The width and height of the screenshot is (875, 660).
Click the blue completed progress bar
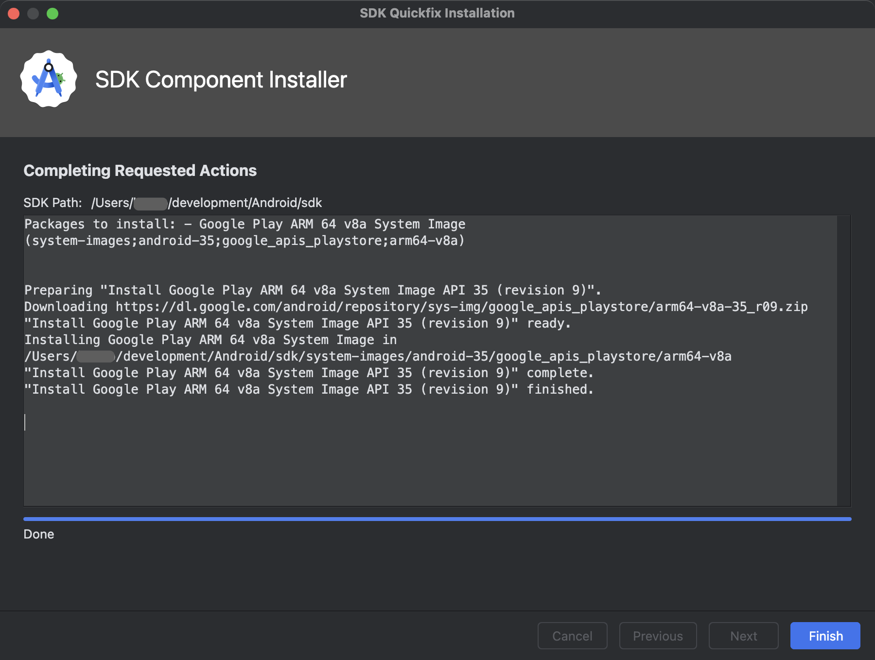click(x=437, y=519)
